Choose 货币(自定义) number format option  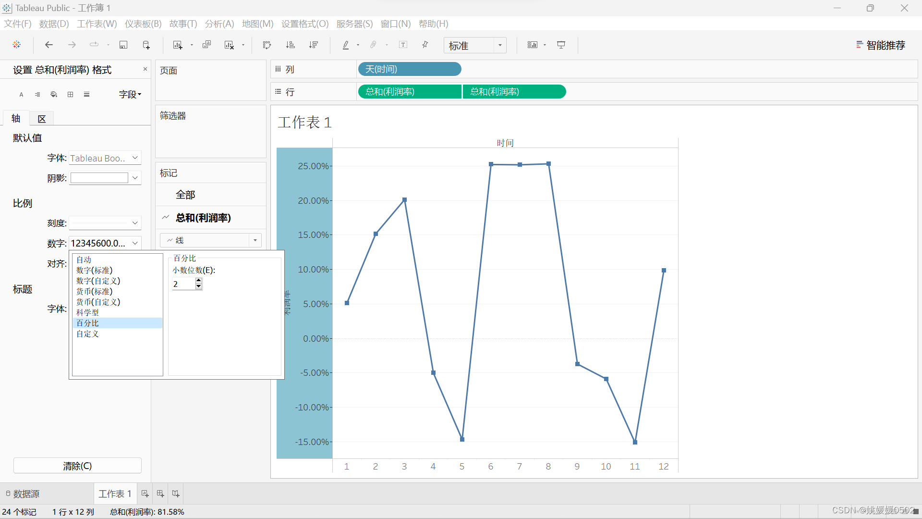[x=98, y=302]
